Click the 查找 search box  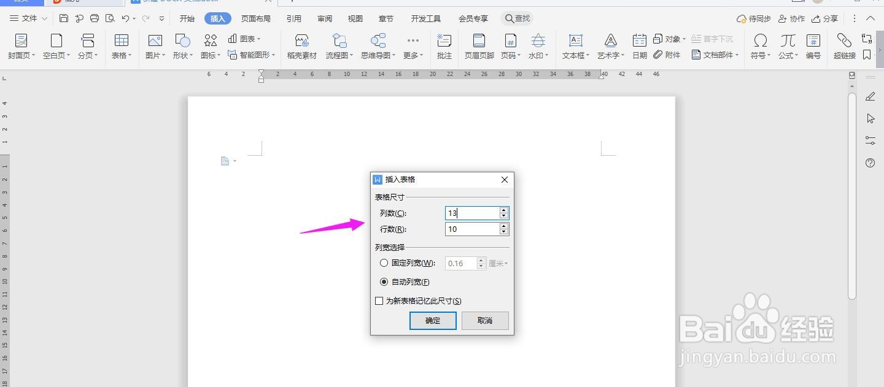tap(517, 18)
